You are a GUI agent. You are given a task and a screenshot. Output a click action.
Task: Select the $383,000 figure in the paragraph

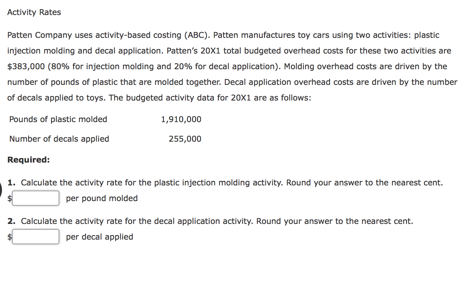(26, 66)
